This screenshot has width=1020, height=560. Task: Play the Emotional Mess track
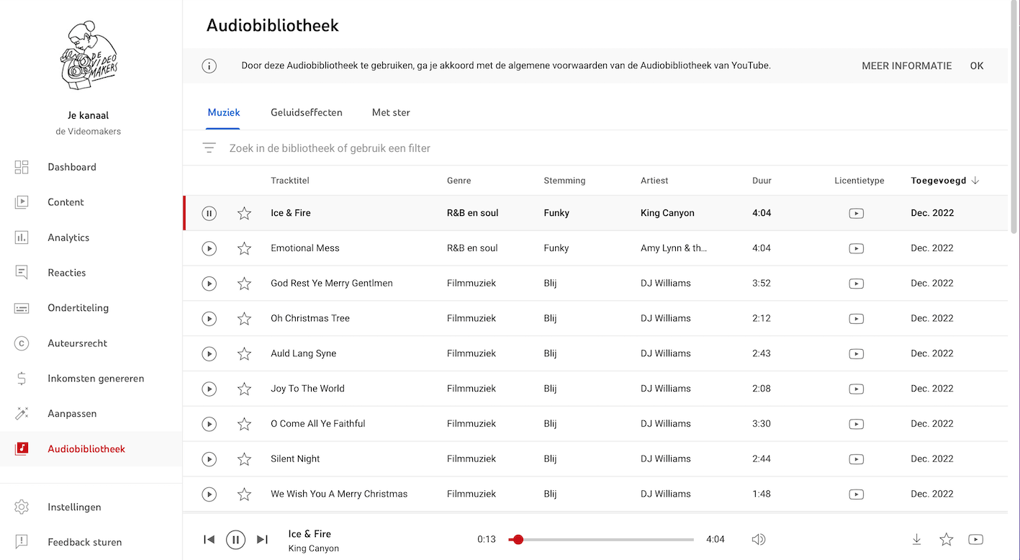pos(209,248)
